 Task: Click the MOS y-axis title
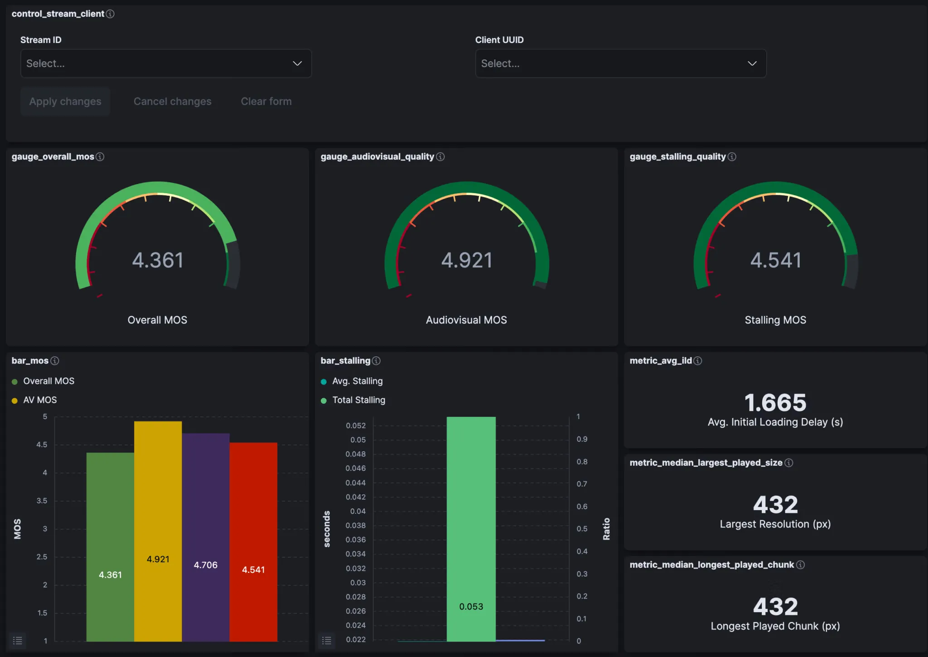point(18,529)
